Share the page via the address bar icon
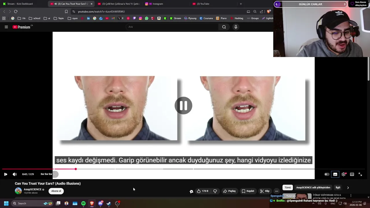The width and height of the screenshot is (370, 208). pyautogui.click(x=262, y=12)
